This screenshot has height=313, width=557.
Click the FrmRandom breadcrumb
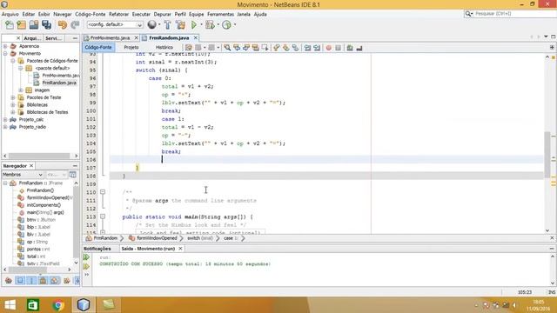click(105, 238)
